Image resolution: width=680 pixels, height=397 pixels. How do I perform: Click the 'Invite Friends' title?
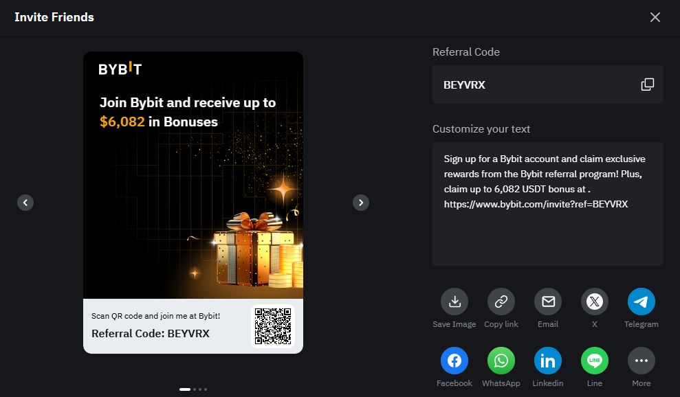click(54, 17)
